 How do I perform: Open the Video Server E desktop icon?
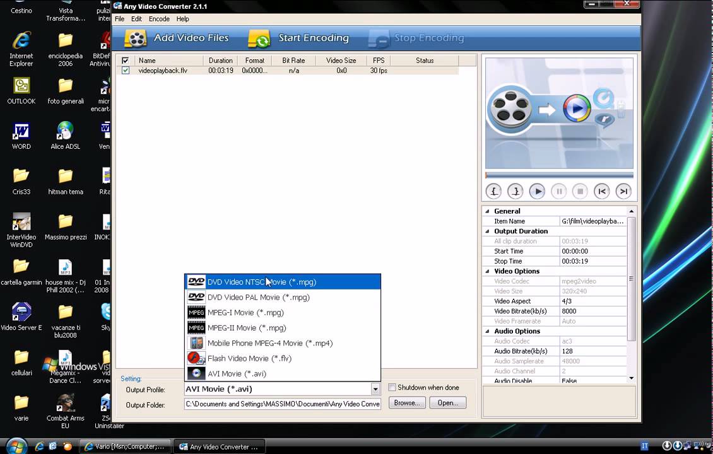tap(21, 317)
